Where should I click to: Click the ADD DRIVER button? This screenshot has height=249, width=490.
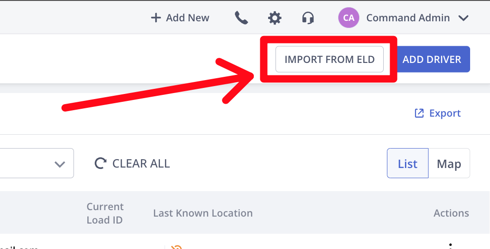(x=432, y=59)
